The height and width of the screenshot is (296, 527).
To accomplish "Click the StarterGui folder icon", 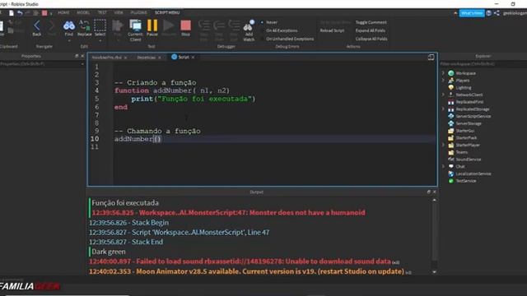I will tap(451, 131).
